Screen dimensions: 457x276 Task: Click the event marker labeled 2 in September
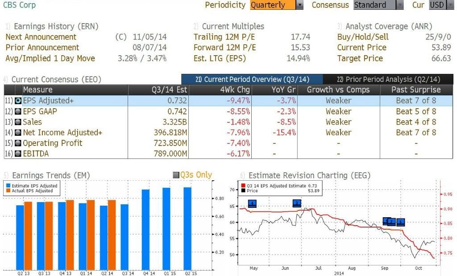[391, 222]
